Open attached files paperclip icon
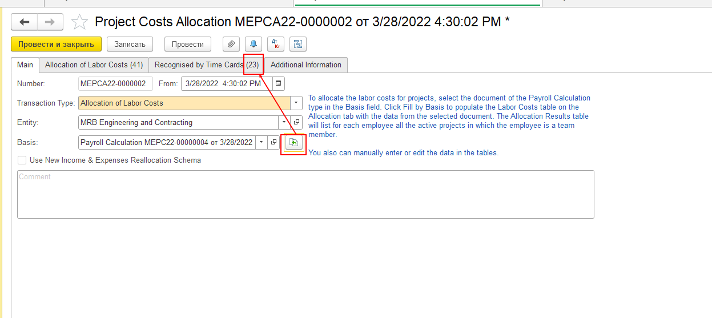 tap(231, 44)
